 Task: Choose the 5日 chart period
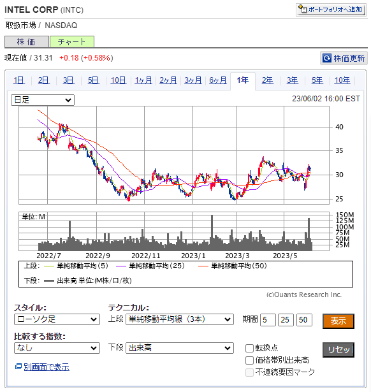[94, 80]
